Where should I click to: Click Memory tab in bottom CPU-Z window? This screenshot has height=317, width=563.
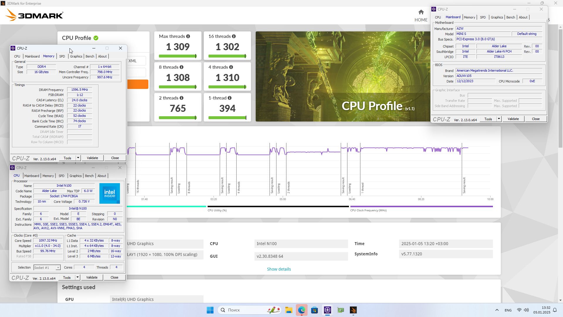[48, 176]
